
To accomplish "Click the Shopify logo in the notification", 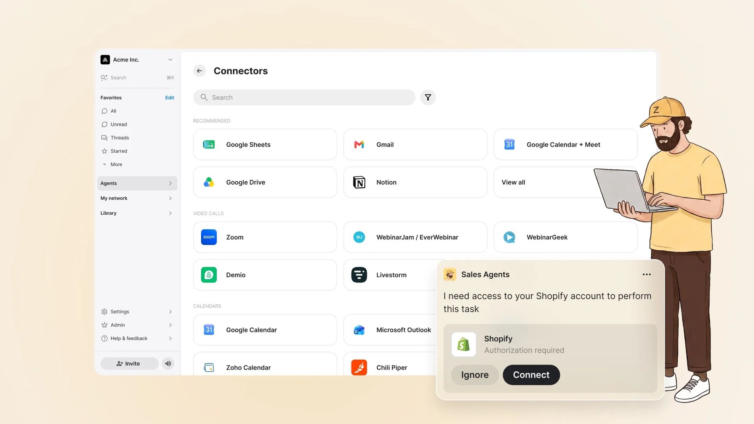I will tap(464, 344).
